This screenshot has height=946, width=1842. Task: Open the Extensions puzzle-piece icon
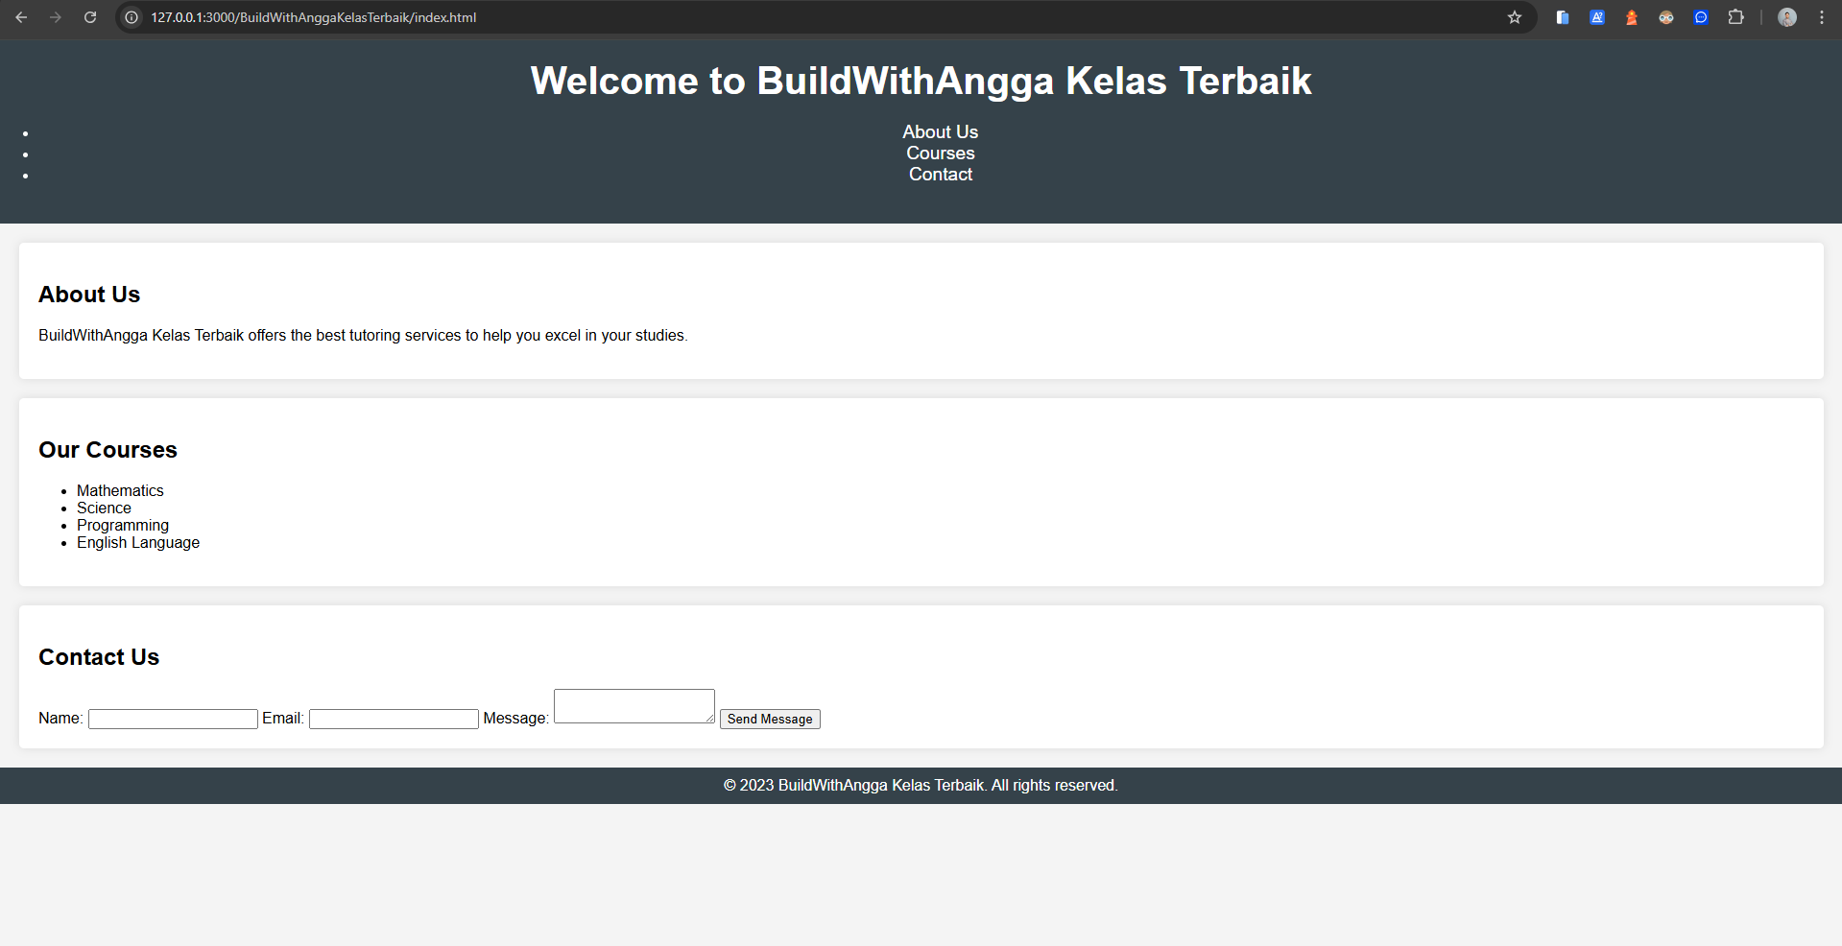point(1735,17)
